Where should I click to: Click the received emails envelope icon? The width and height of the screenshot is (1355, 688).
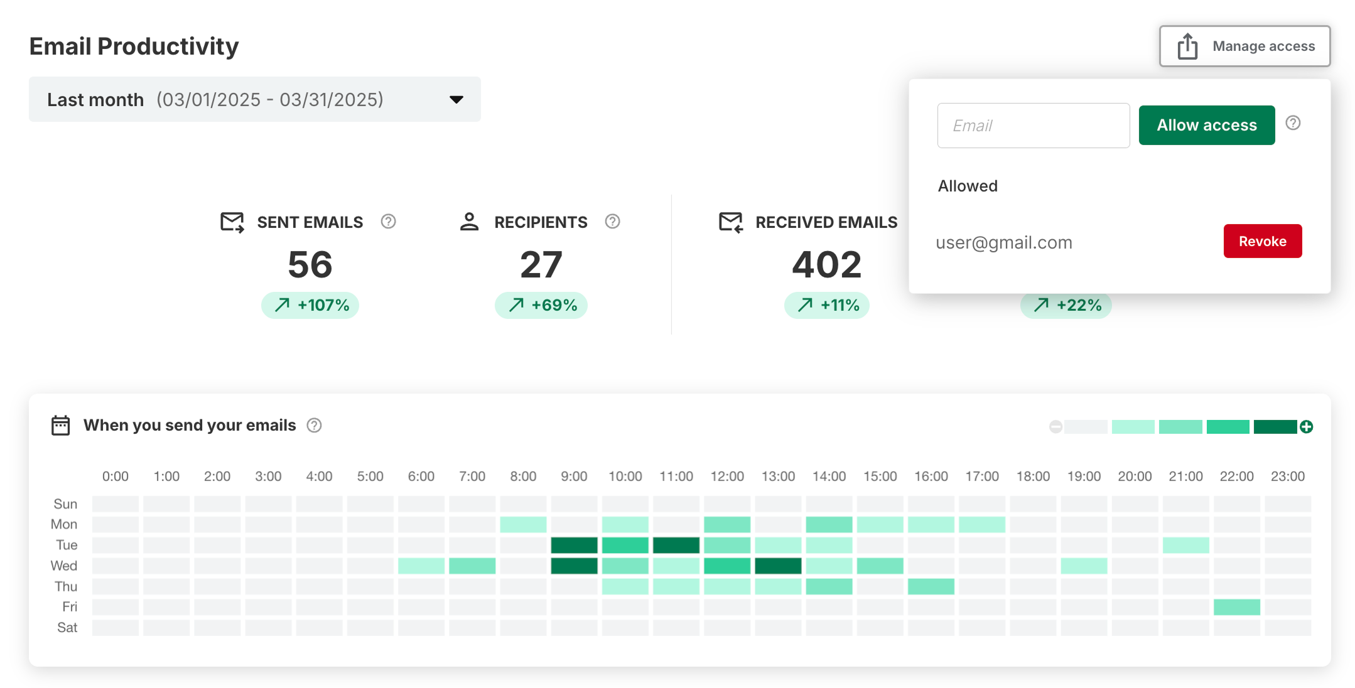coord(730,222)
